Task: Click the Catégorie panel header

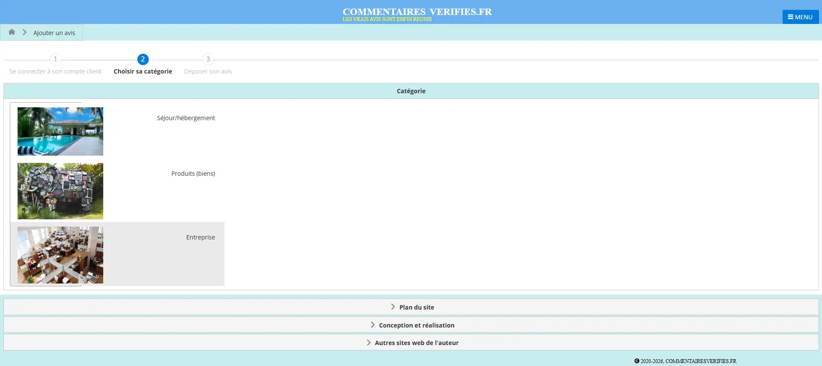Action: (x=411, y=91)
